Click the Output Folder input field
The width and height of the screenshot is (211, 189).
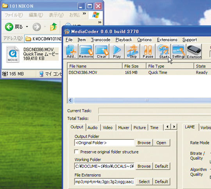pyautogui.click(x=104, y=142)
